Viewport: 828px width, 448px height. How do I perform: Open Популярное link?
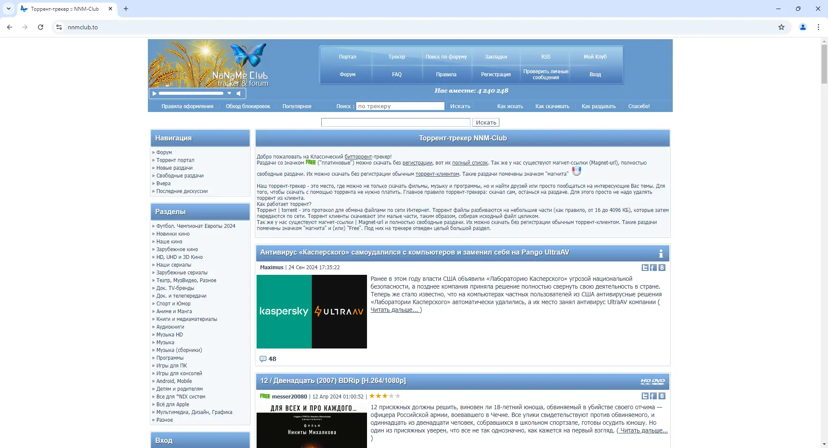coord(297,106)
